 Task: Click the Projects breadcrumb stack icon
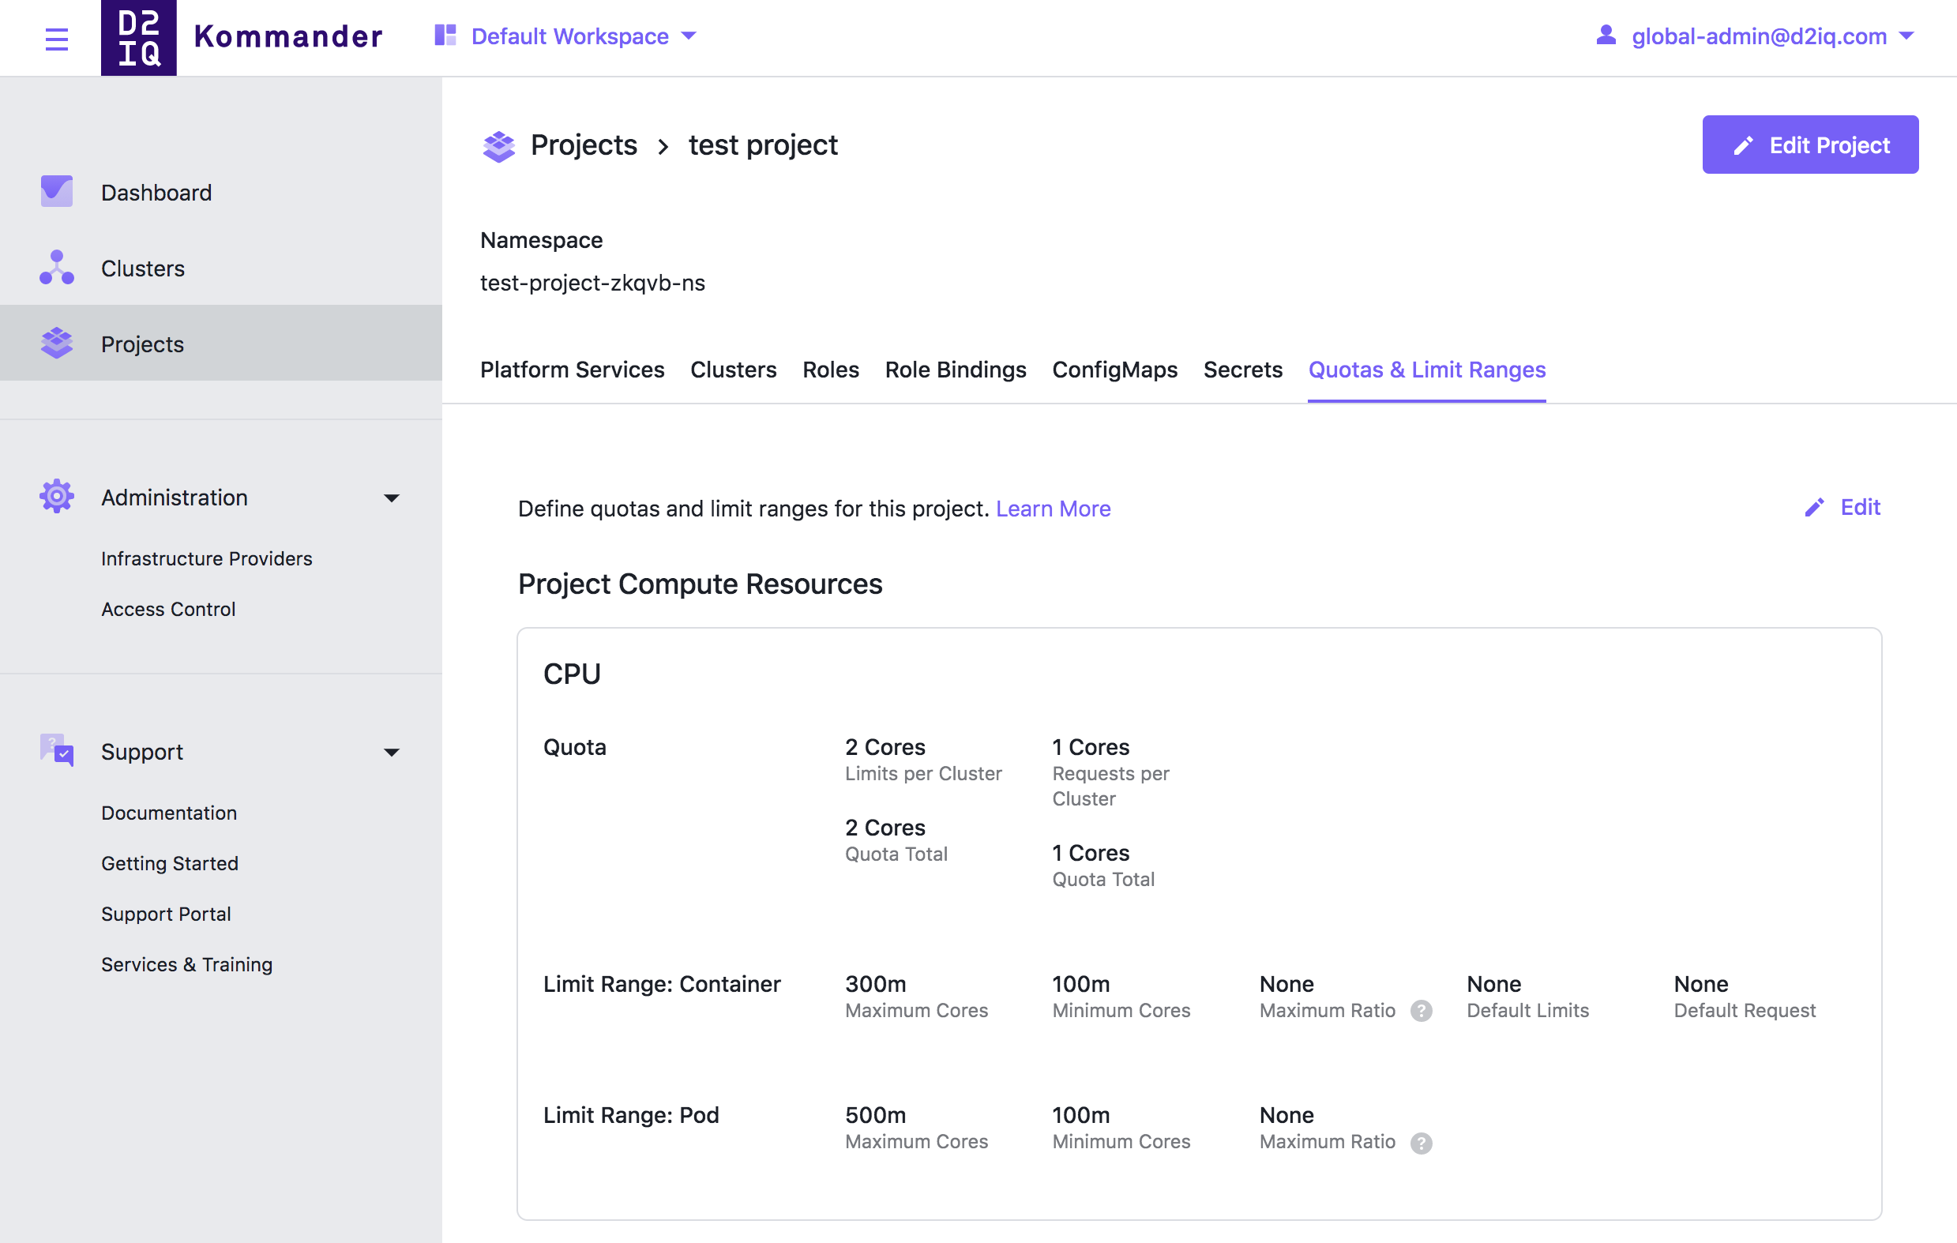point(498,146)
